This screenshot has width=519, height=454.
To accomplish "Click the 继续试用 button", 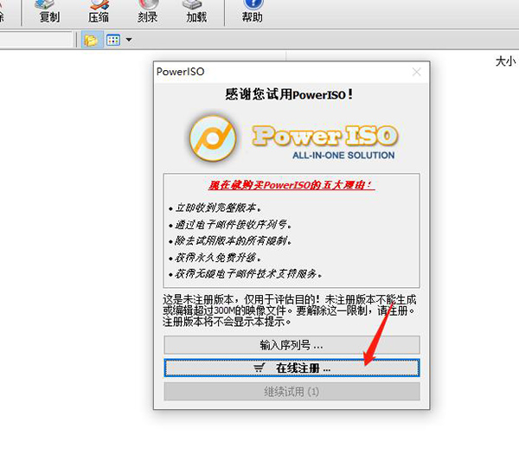I will (292, 392).
